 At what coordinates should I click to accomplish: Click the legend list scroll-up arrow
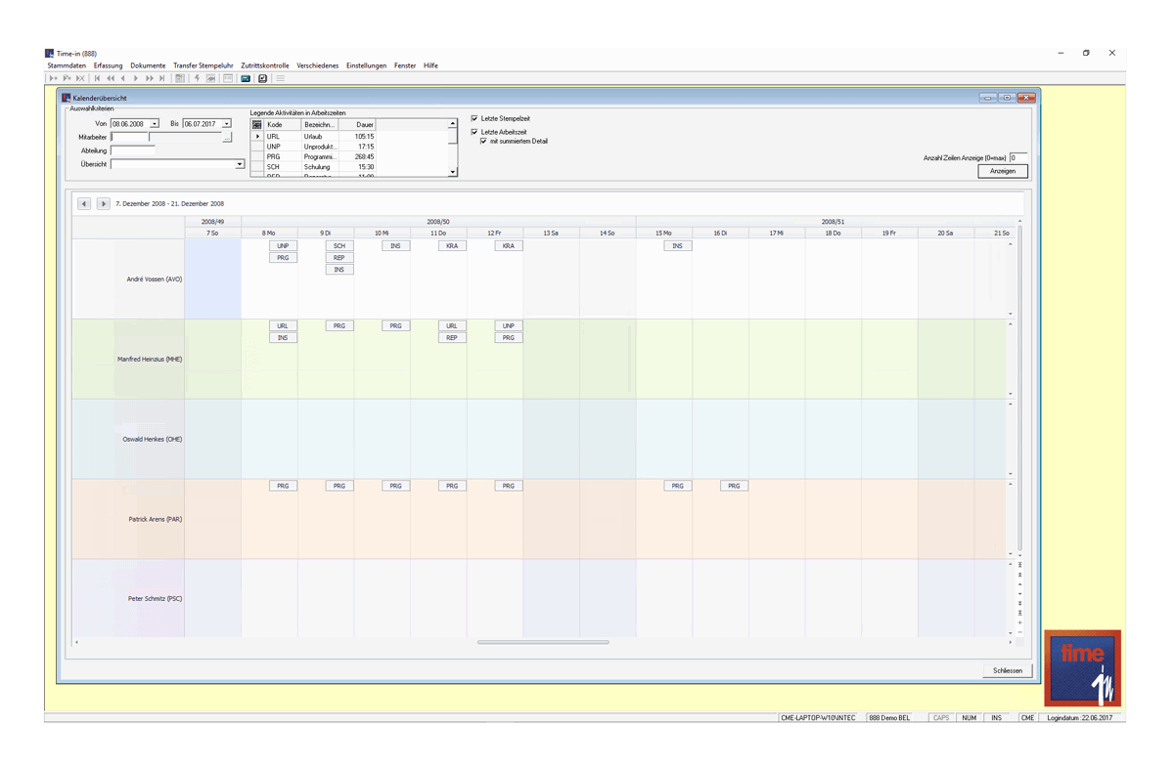(452, 124)
